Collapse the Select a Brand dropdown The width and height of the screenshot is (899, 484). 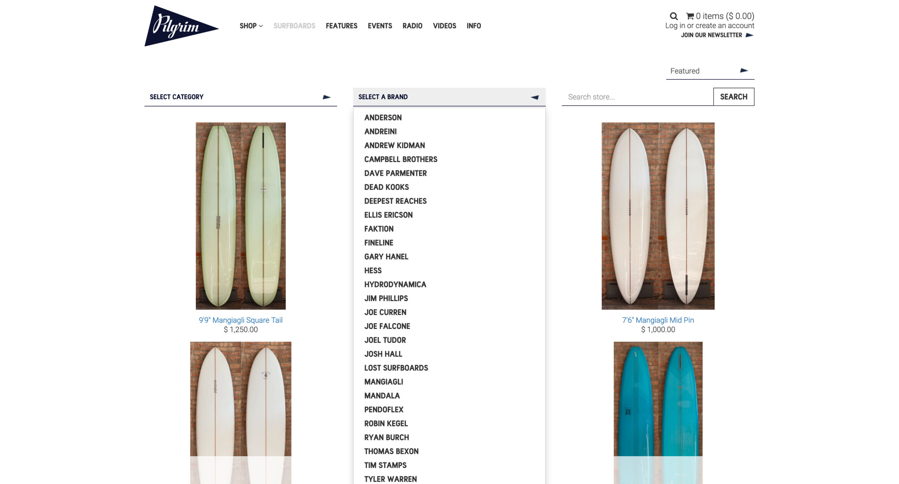tap(449, 97)
